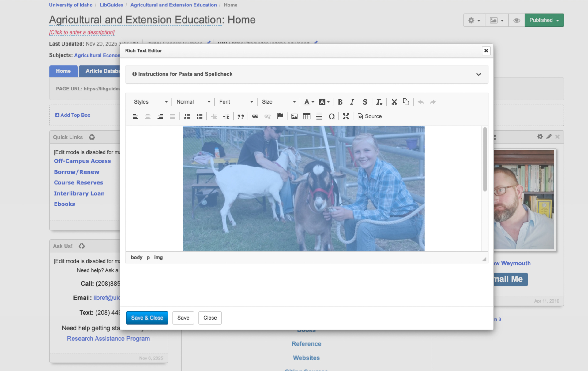Viewport: 588px width, 371px height.
Task: Select img in the element path bar
Action: click(x=158, y=258)
